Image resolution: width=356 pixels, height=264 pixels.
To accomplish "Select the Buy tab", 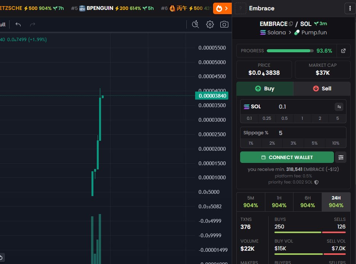I will 265,89.
